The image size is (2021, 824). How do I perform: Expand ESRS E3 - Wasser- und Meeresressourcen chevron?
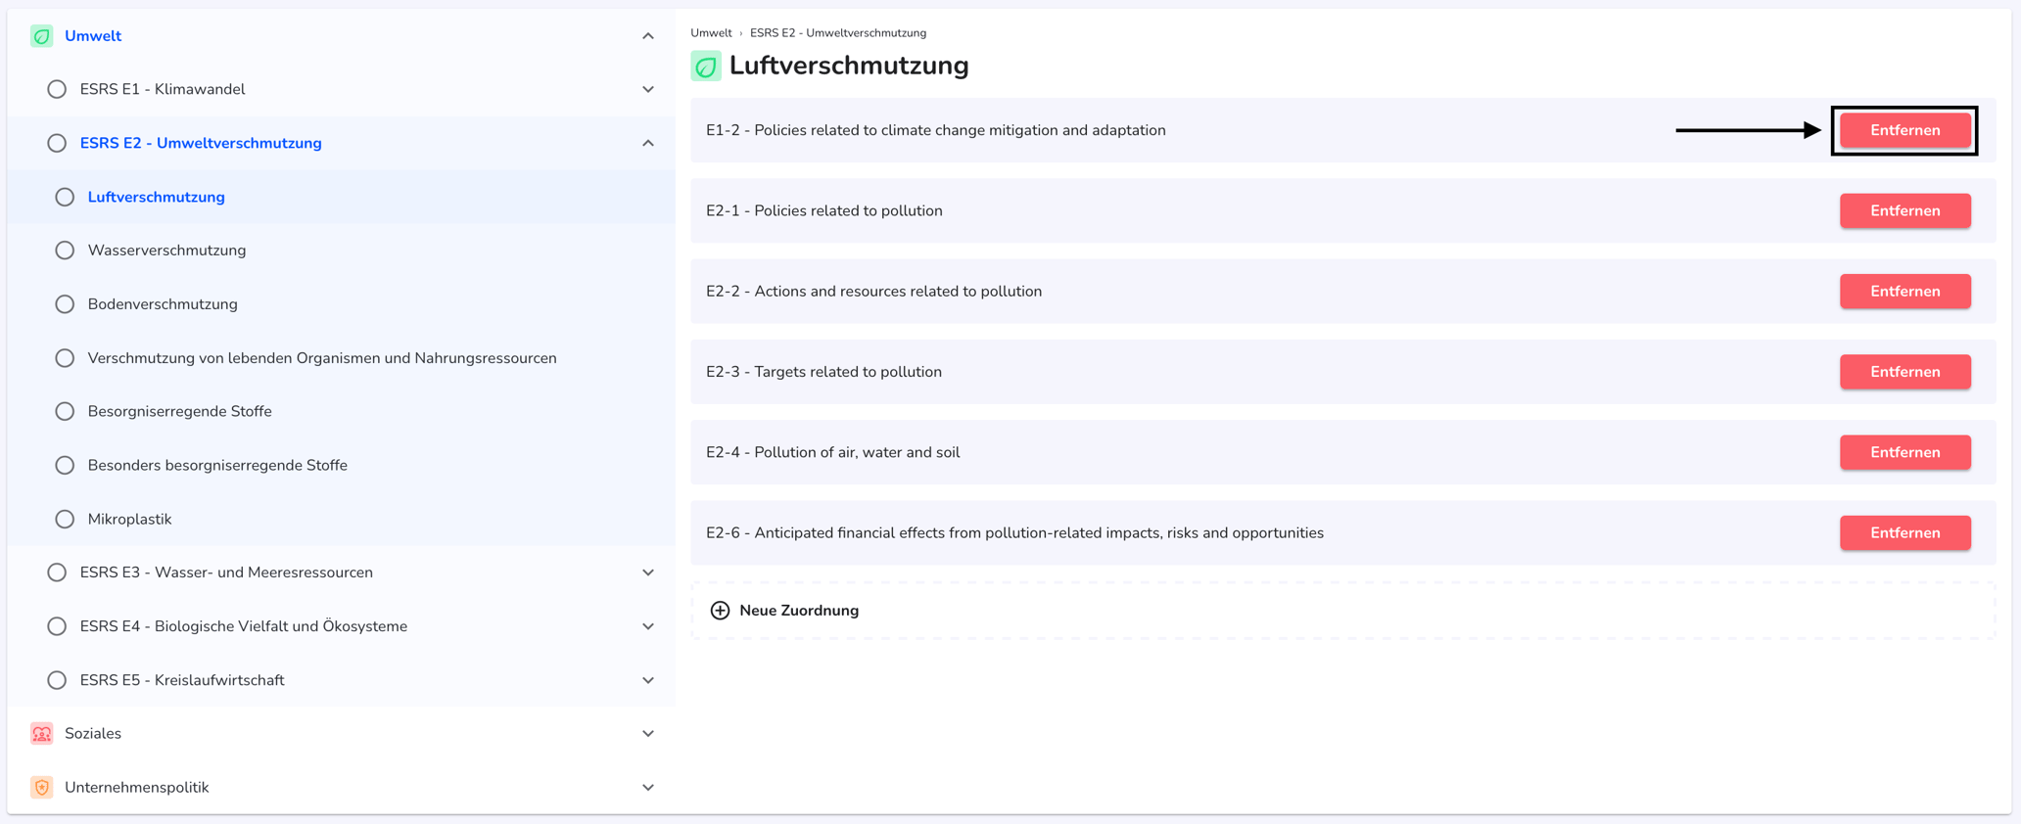click(648, 572)
